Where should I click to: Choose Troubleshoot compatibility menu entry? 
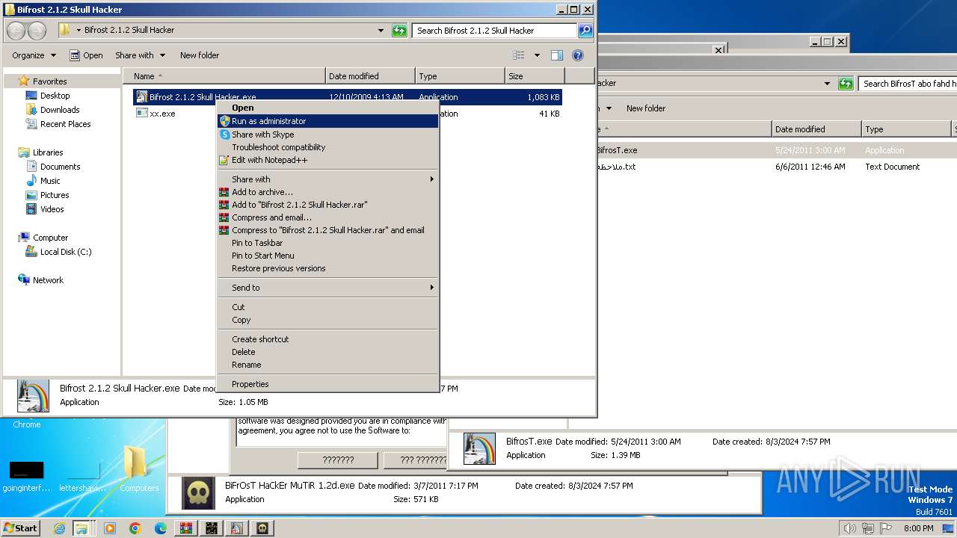pyautogui.click(x=327, y=147)
